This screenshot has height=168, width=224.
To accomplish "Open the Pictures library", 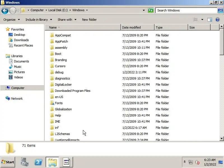I will (x=19, y=72).
